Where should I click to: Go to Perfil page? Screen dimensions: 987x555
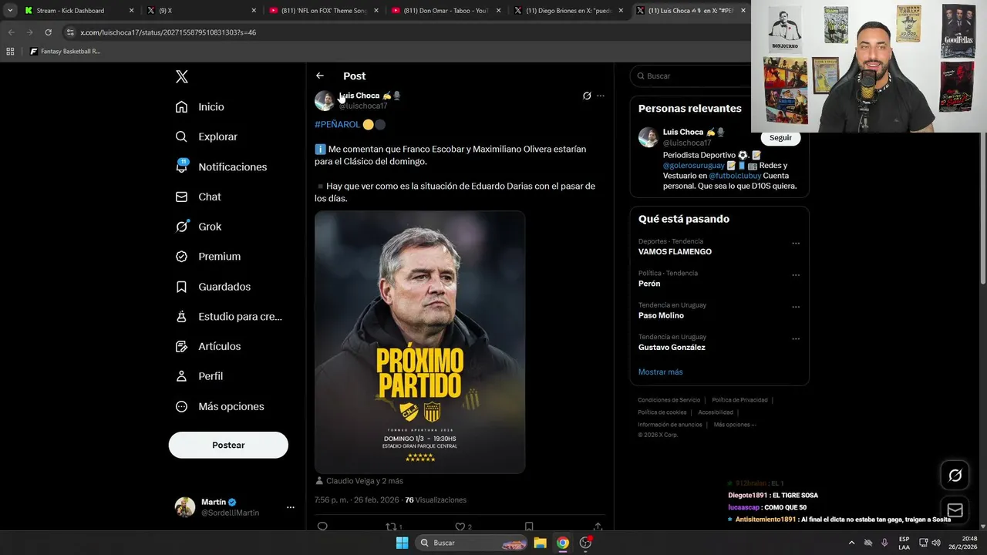point(199,376)
